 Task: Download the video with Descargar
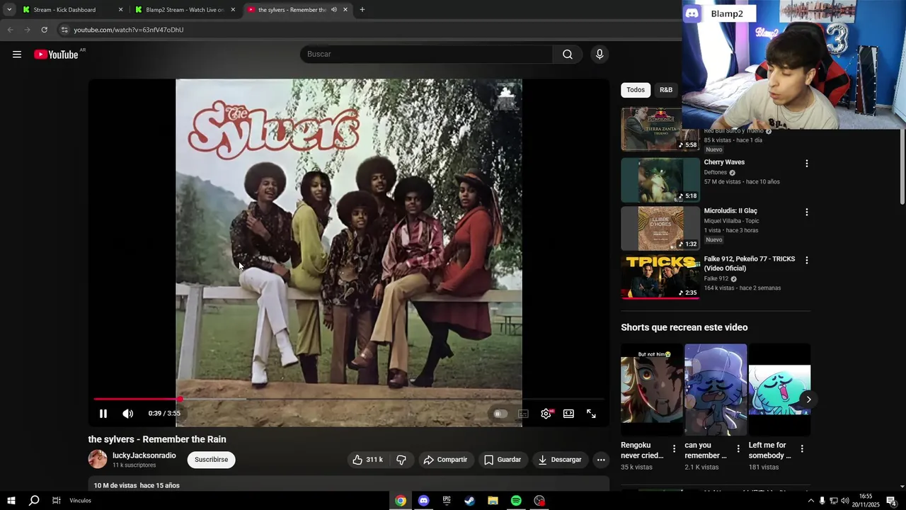(x=560, y=460)
